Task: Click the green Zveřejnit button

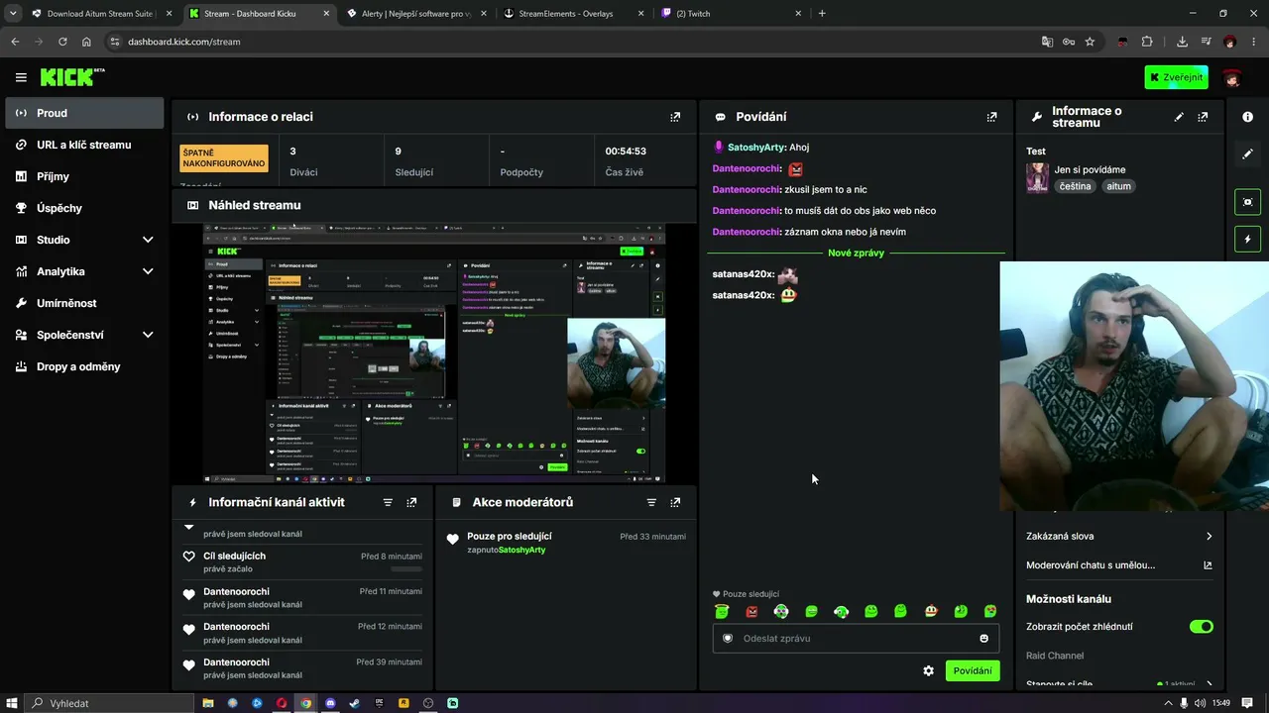Action: (1176, 77)
